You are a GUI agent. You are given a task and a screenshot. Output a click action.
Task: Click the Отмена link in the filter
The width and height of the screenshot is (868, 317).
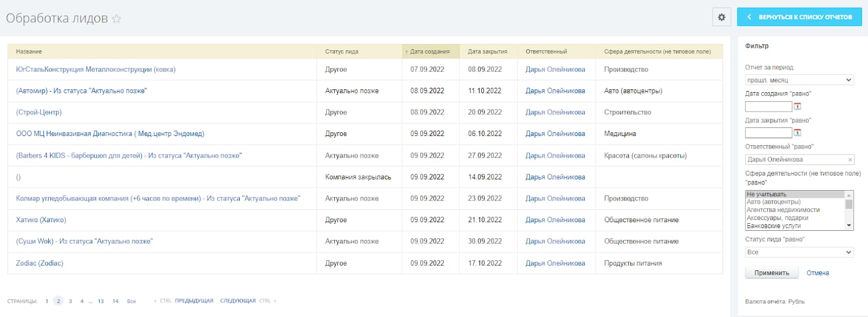[818, 273]
